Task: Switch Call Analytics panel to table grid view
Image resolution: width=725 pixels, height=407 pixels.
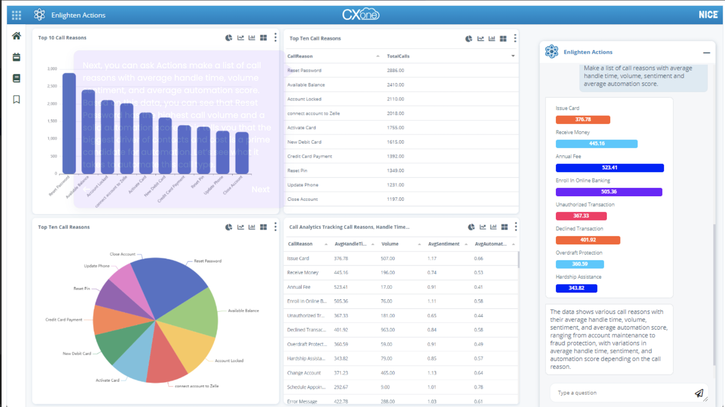Action: (x=505, y=227)
